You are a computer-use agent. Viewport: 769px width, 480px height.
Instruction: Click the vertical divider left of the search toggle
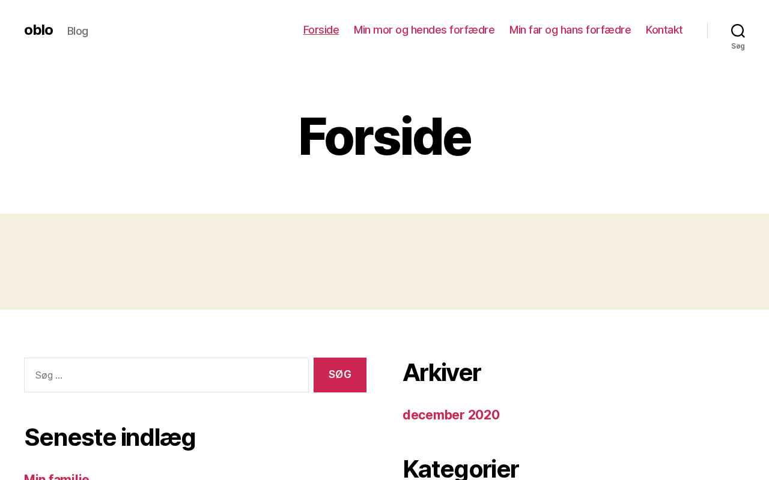pyautogui.click(x=707, y=30)
